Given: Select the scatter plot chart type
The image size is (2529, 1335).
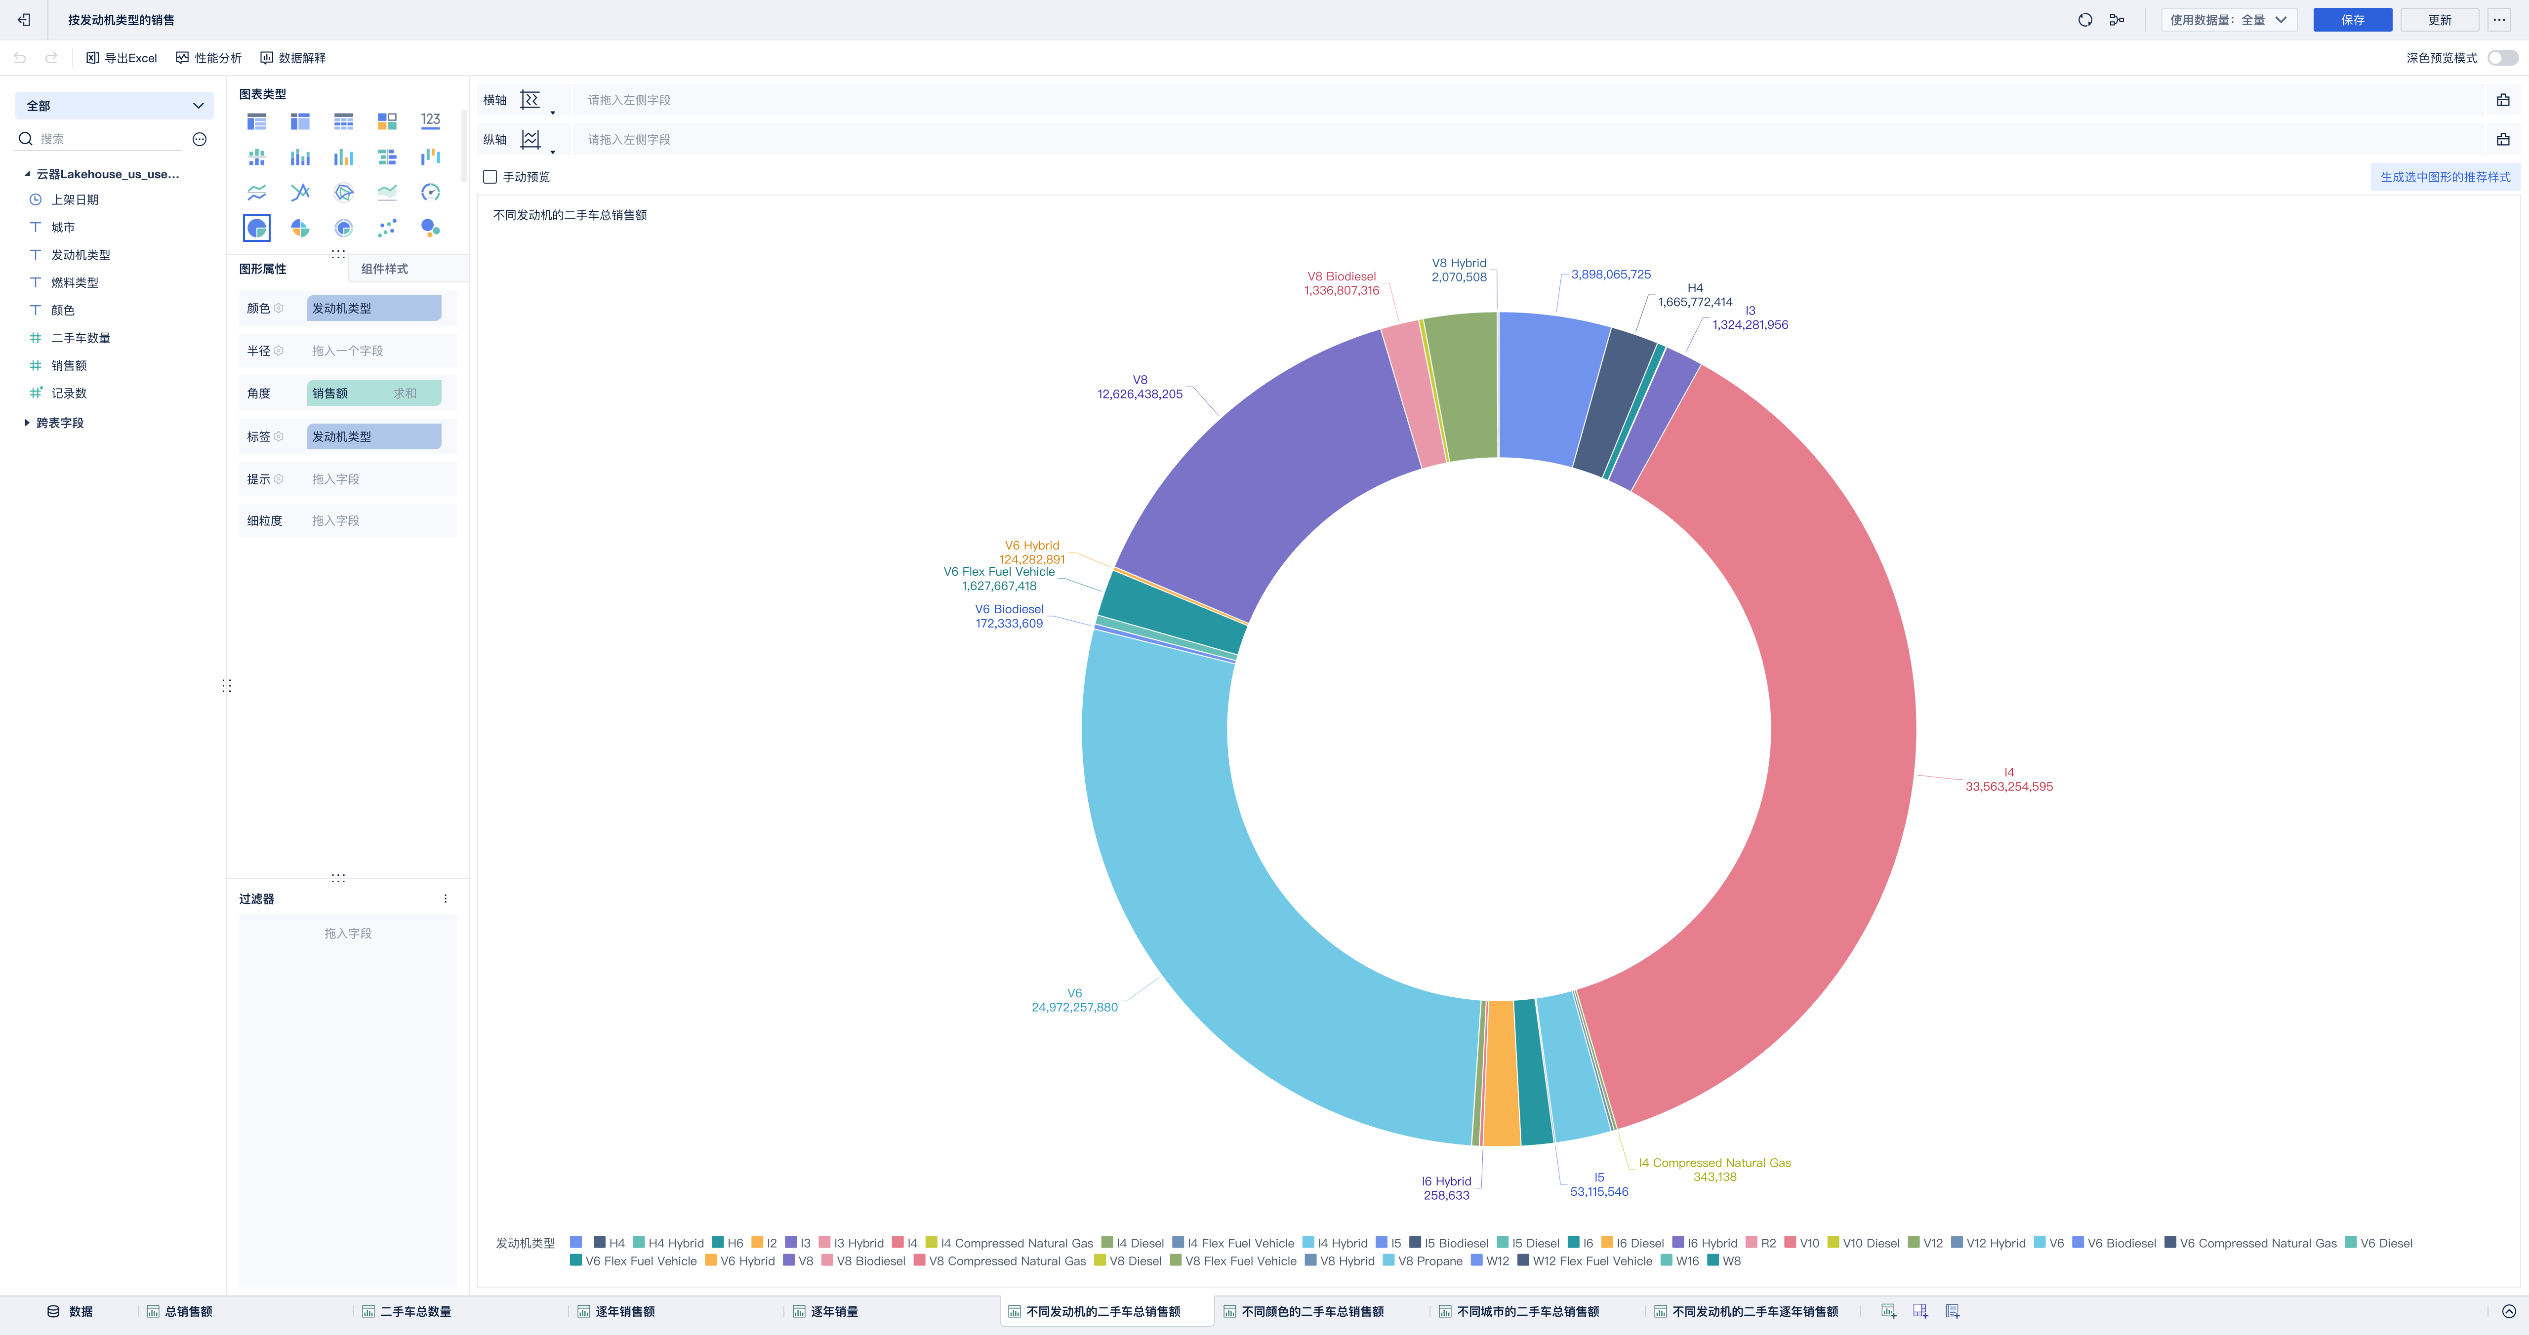Looking at the screenshot, I should click(387, 228).
